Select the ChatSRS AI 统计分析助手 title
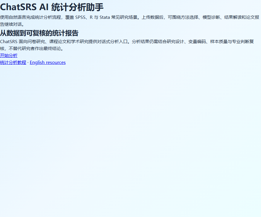The height and width of the screenshot is (217, 261). click(52, 7)
